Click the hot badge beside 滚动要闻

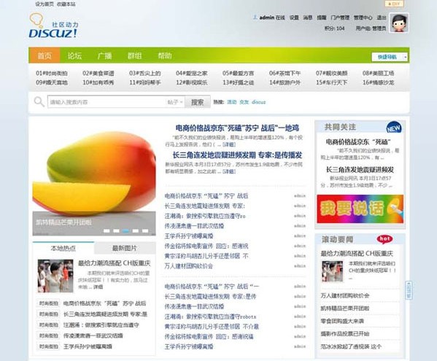[x=384, y=239]
